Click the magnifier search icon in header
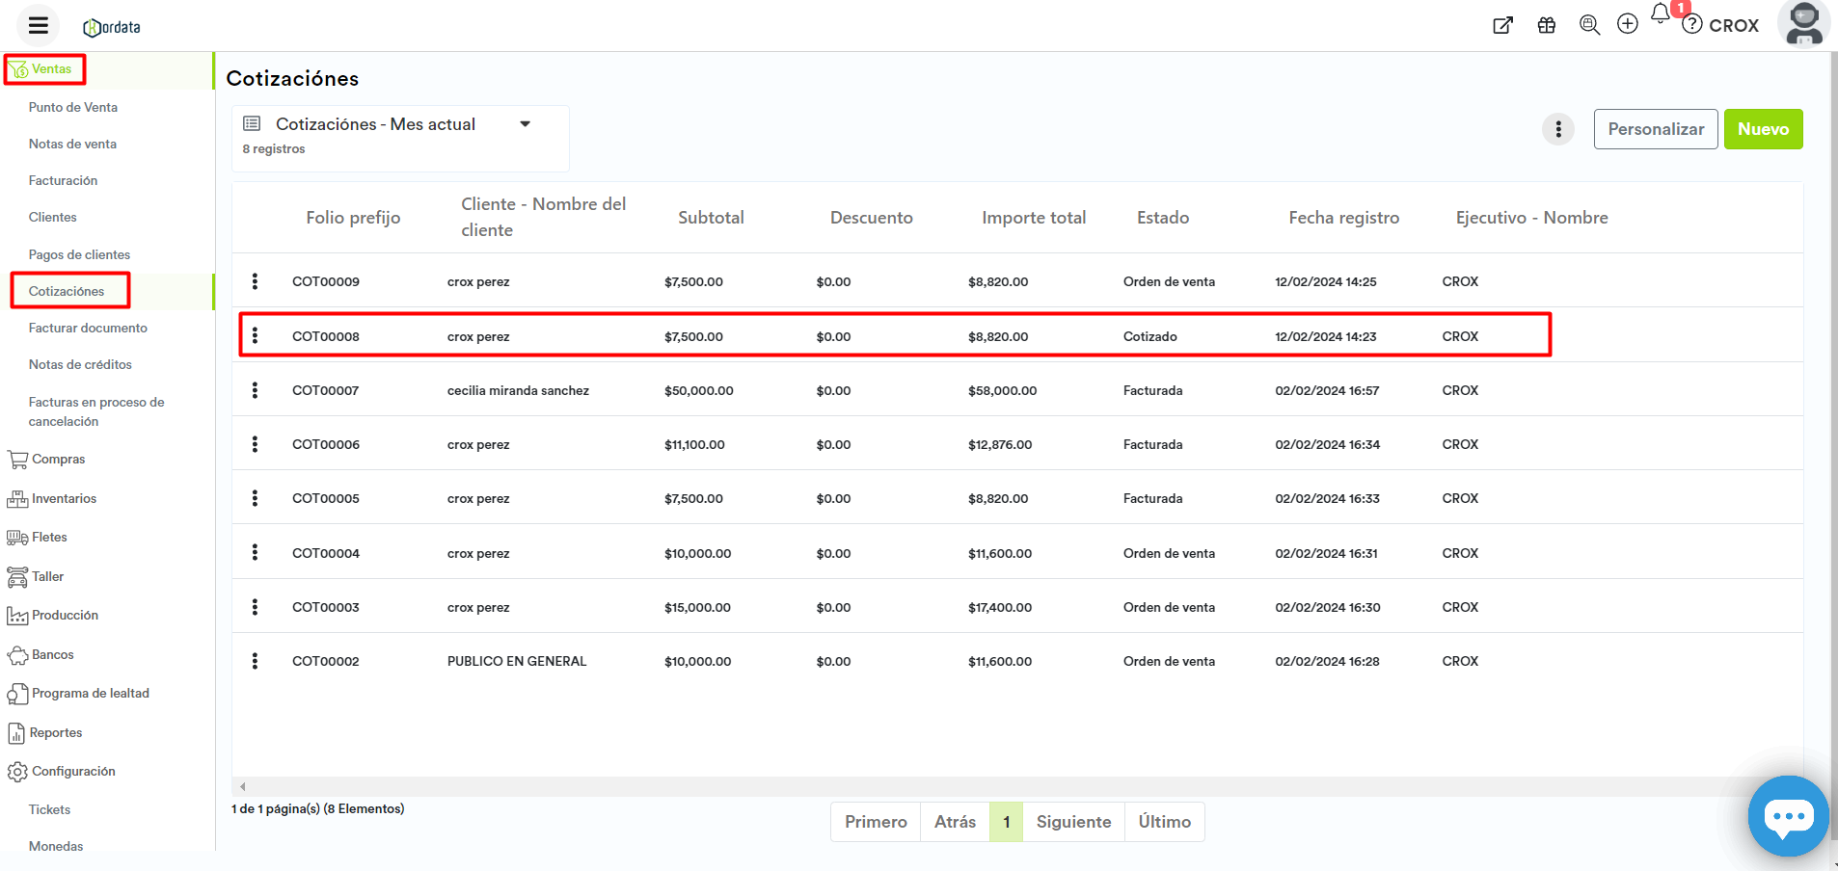 point(1589,26)
